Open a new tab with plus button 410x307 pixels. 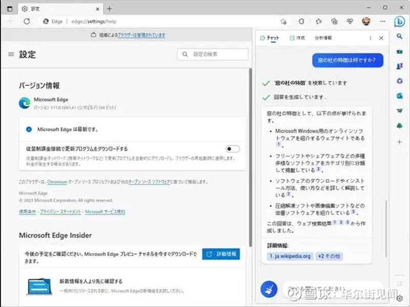(109, 9)
